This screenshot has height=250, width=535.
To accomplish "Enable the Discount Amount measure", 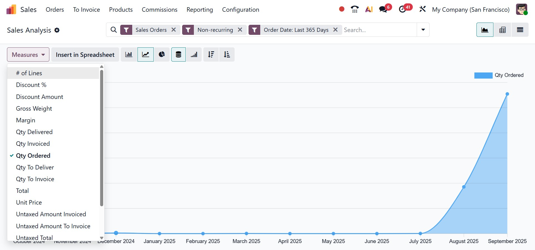I will [53, 97].
